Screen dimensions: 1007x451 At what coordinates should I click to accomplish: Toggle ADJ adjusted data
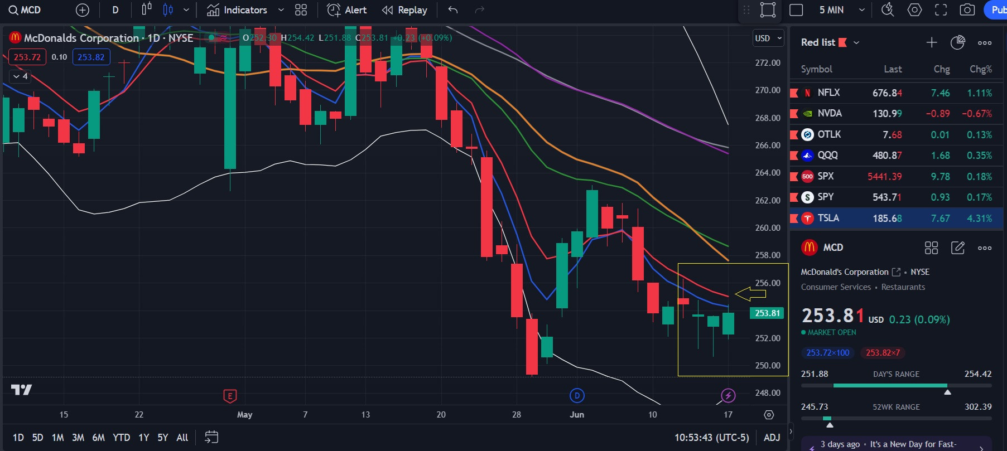772,438
